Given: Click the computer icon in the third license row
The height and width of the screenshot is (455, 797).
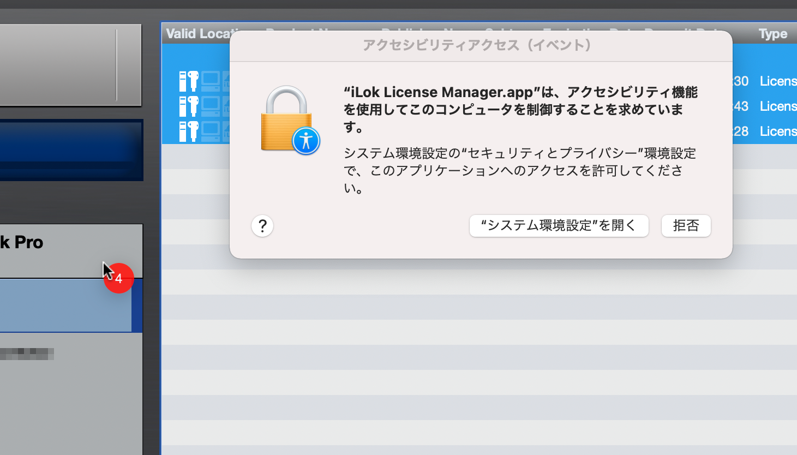Looking at the screenshot, I should (x=211, y=131).
